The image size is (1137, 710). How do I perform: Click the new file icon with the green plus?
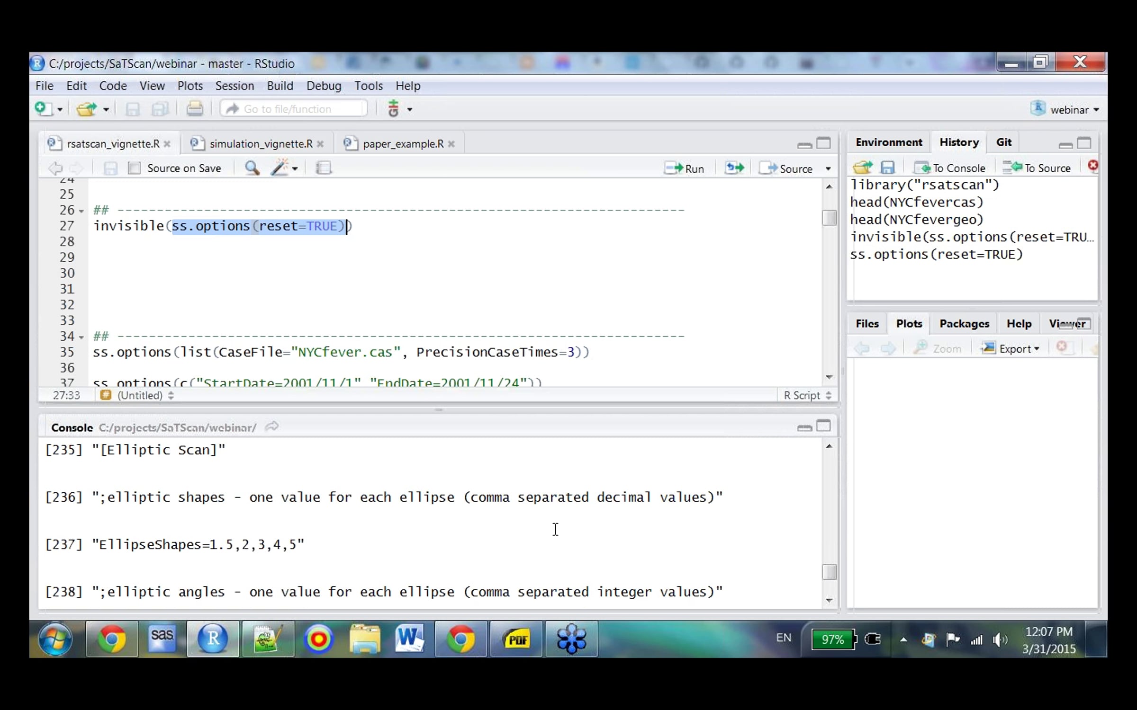pyautogui.click(x=44, y=108)
